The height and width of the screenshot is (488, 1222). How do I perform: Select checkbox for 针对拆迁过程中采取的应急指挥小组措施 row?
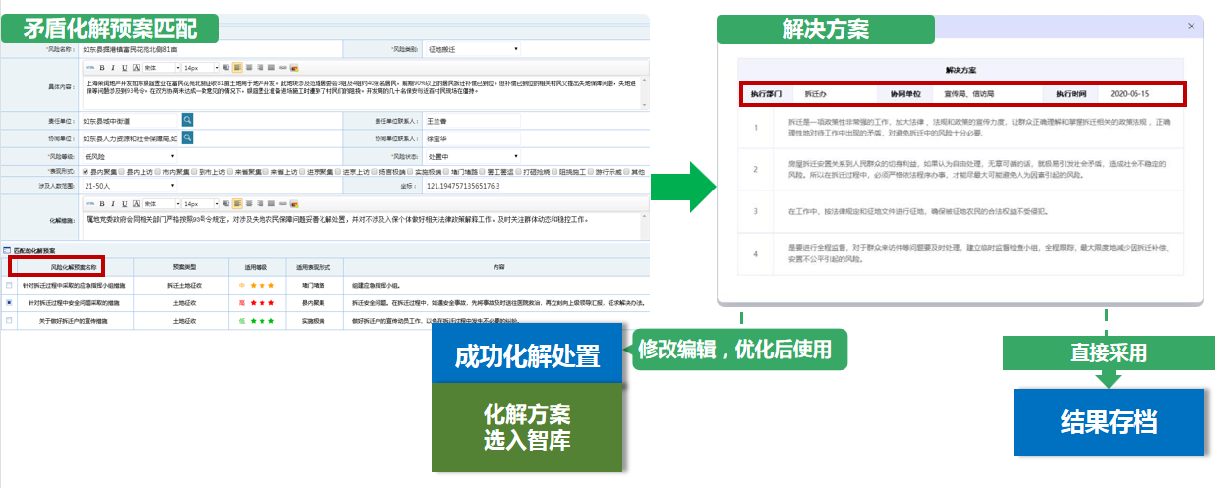click(9, 285)
